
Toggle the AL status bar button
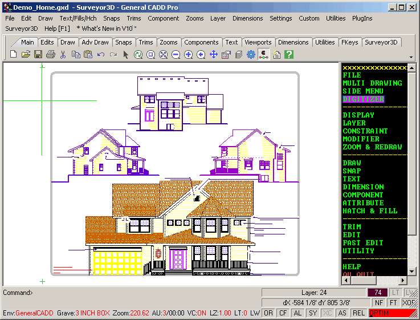pos(297,313)
